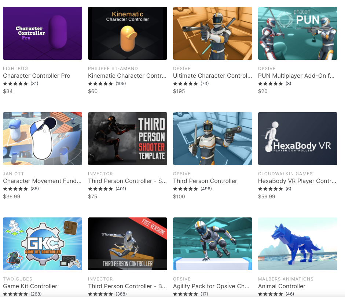Click star rating of Kinematic Character Controller

(100, 84)
